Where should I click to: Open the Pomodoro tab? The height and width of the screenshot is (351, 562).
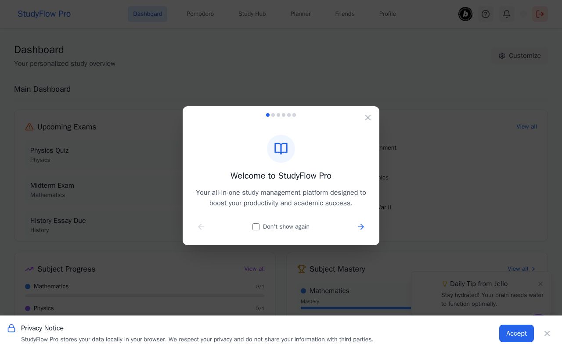pyautogui.click(x=200, y=14)
